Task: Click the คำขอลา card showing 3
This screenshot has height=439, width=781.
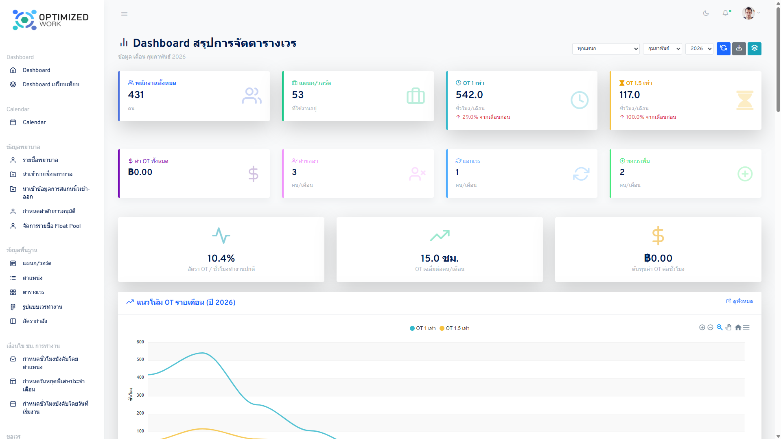Action: pos(358,174)
